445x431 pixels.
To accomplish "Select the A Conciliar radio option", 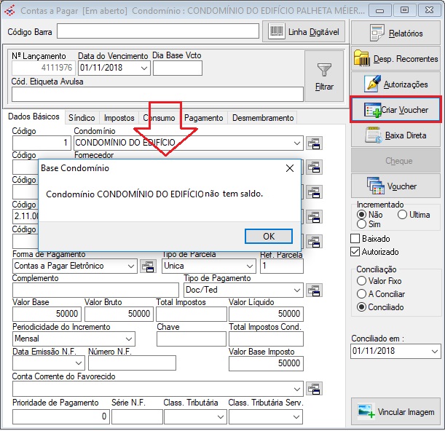I will [361, 293].
